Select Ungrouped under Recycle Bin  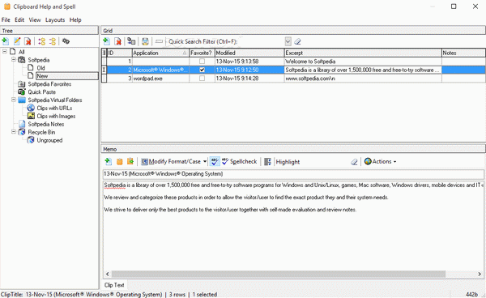pos(49,140)
